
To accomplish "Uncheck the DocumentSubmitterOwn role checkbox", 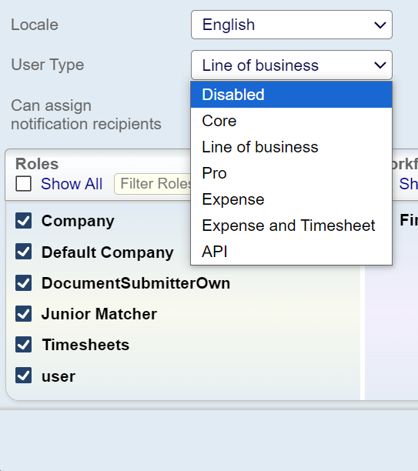I will (23, 283).
